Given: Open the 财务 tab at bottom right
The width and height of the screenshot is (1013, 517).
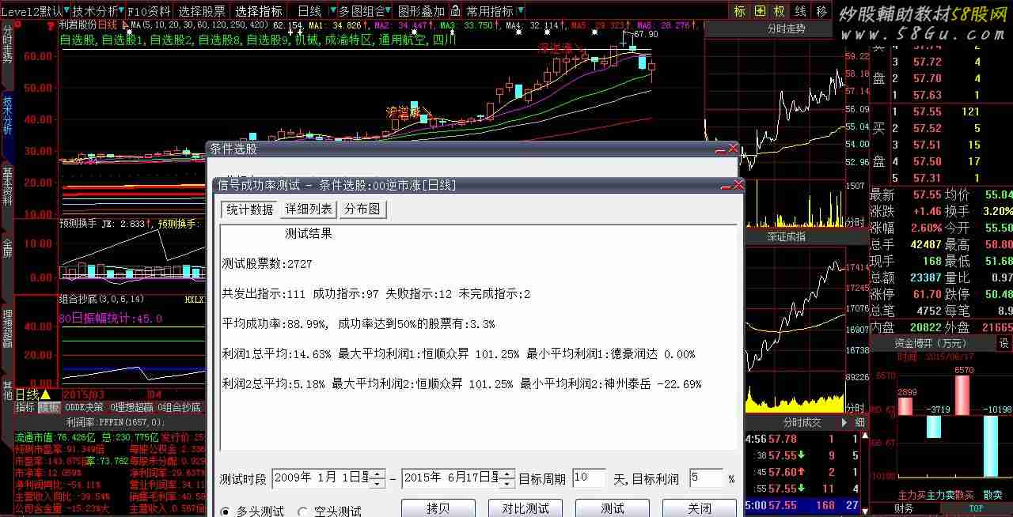Looking at the screenshot, I should click(904, 508).
